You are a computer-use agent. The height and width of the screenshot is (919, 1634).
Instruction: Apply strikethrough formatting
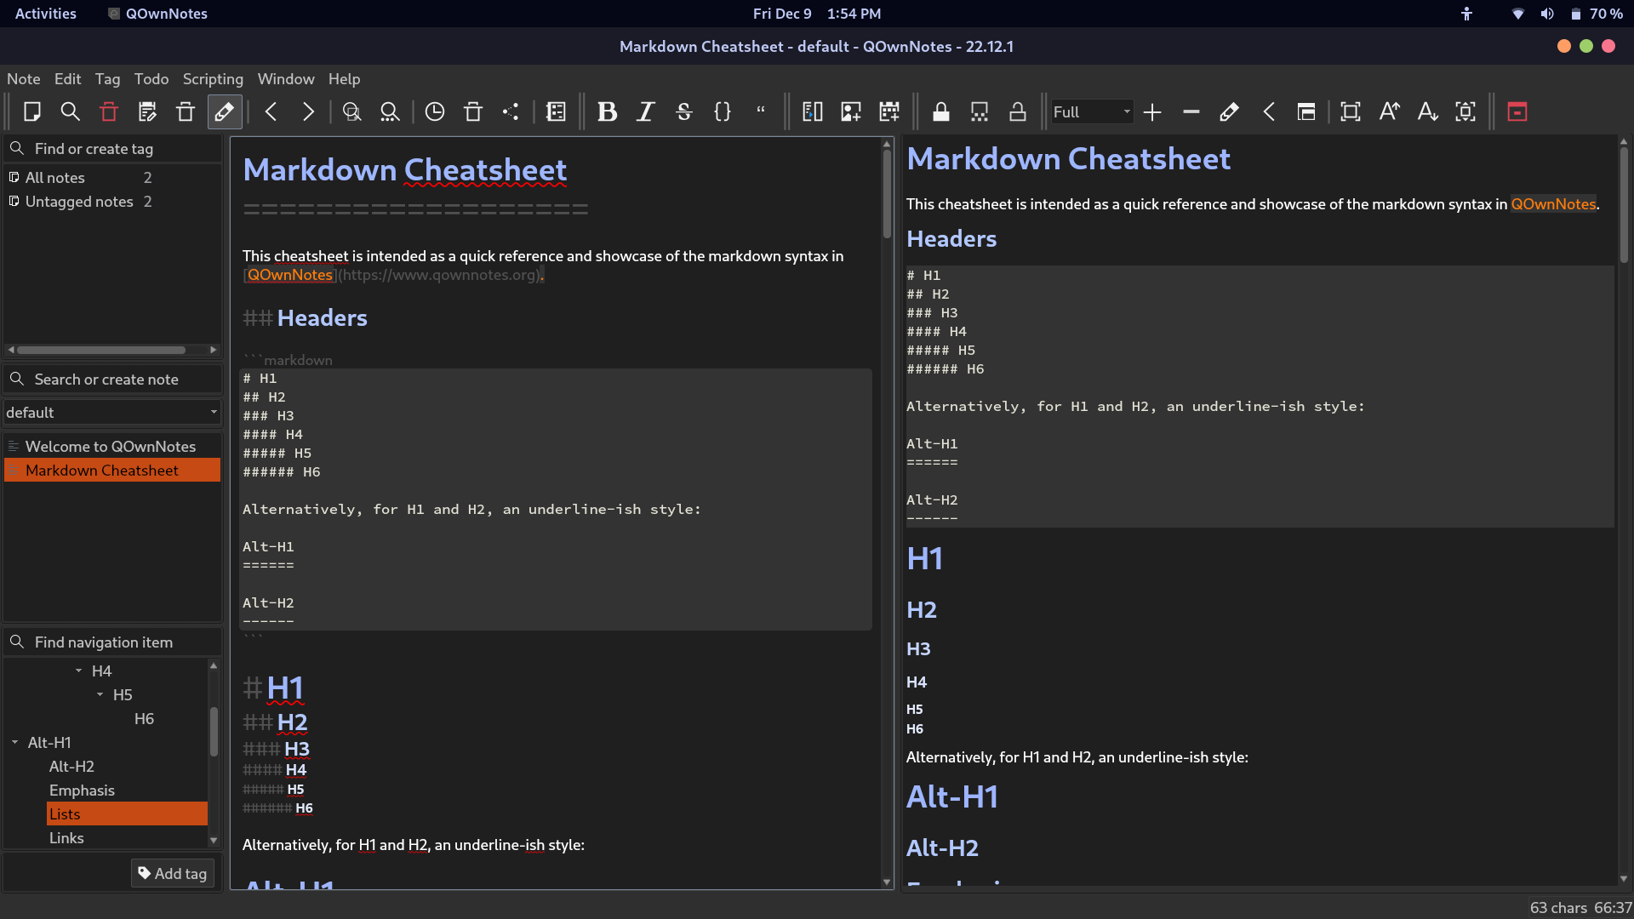point(683,111)
